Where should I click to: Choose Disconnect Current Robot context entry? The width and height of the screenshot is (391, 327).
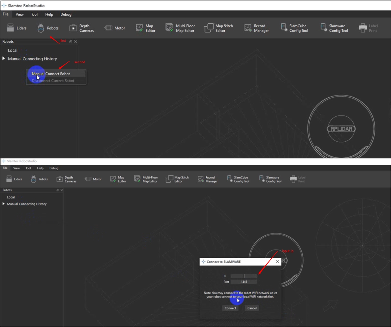56,81
